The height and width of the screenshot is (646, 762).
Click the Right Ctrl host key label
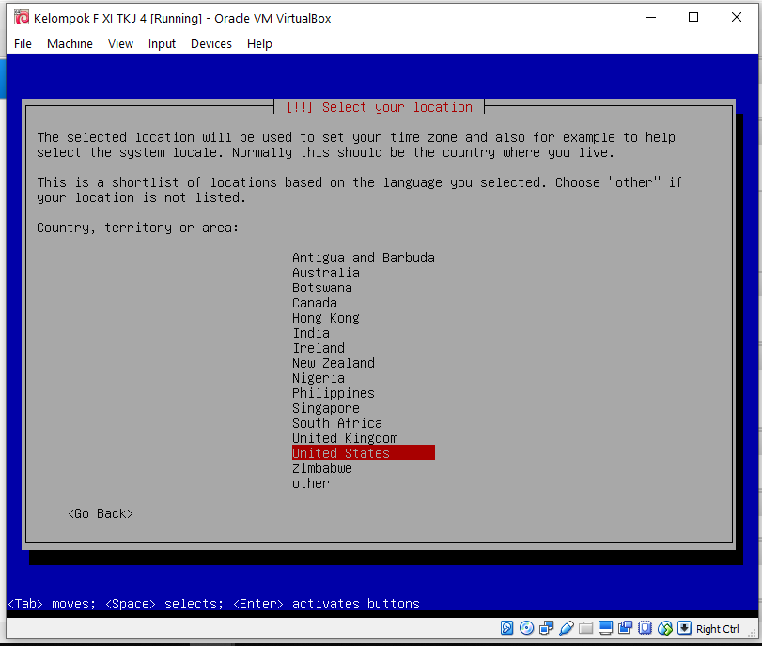[x=717, y=629]
